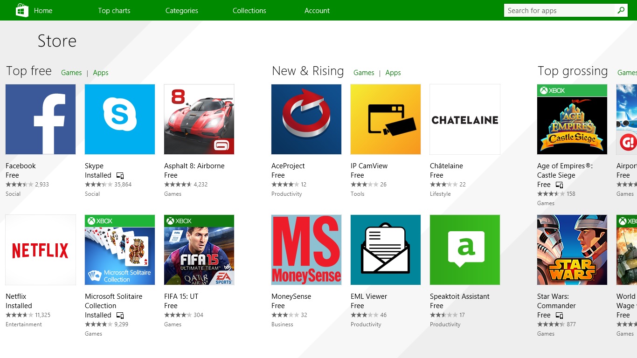Screen dimensions: 637x358
Task: Click the Facebook star rating 2,933
Action: click(x=27, y=185)
